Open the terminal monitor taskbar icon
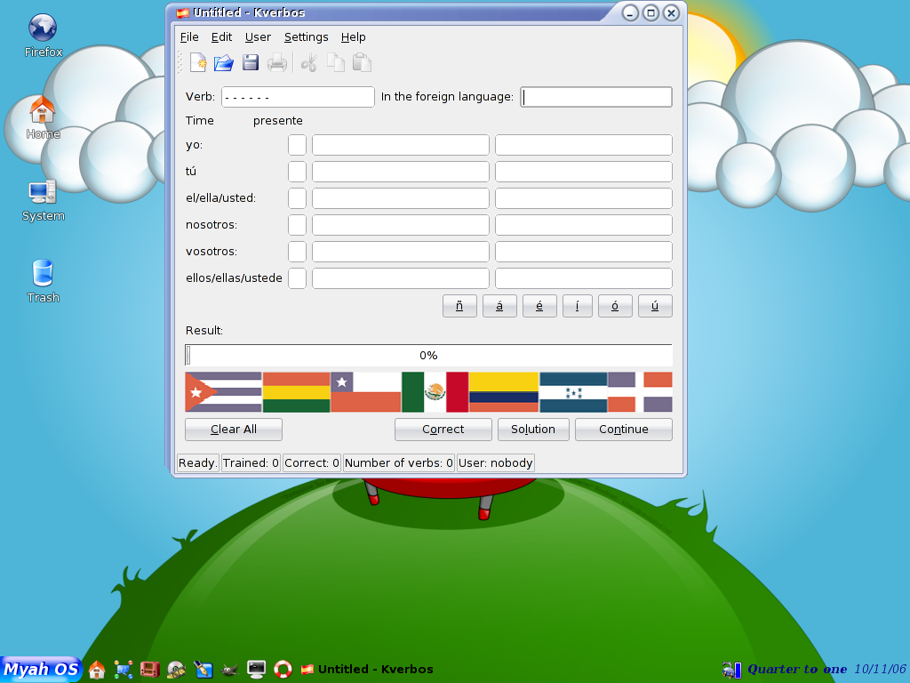 click(256, 669)
